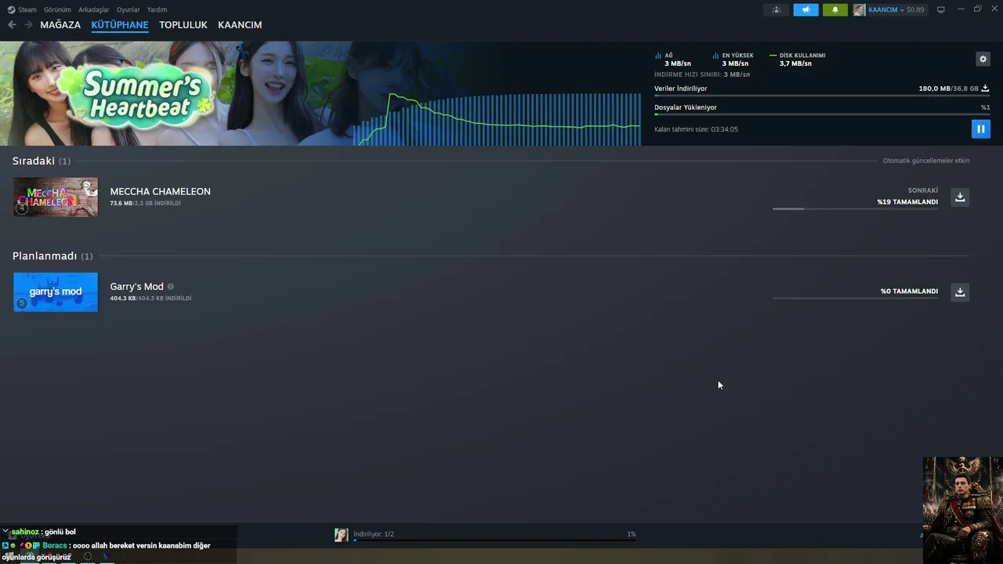Switch to the TOPLULUK tab
The height and width of the screenshot is (564, 1003).
click(183, 25)
